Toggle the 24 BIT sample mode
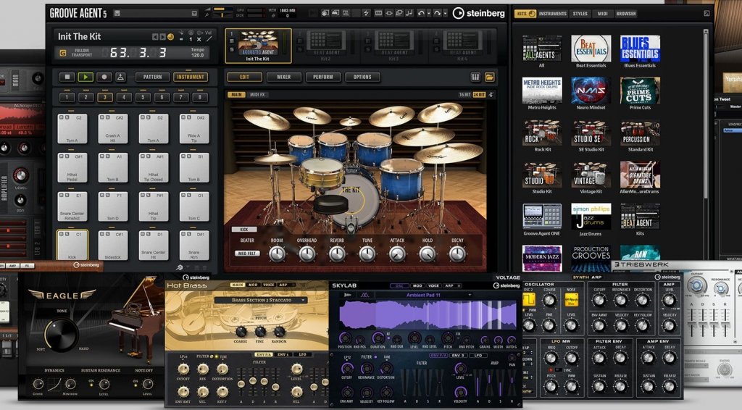 [x=480, y=95]
